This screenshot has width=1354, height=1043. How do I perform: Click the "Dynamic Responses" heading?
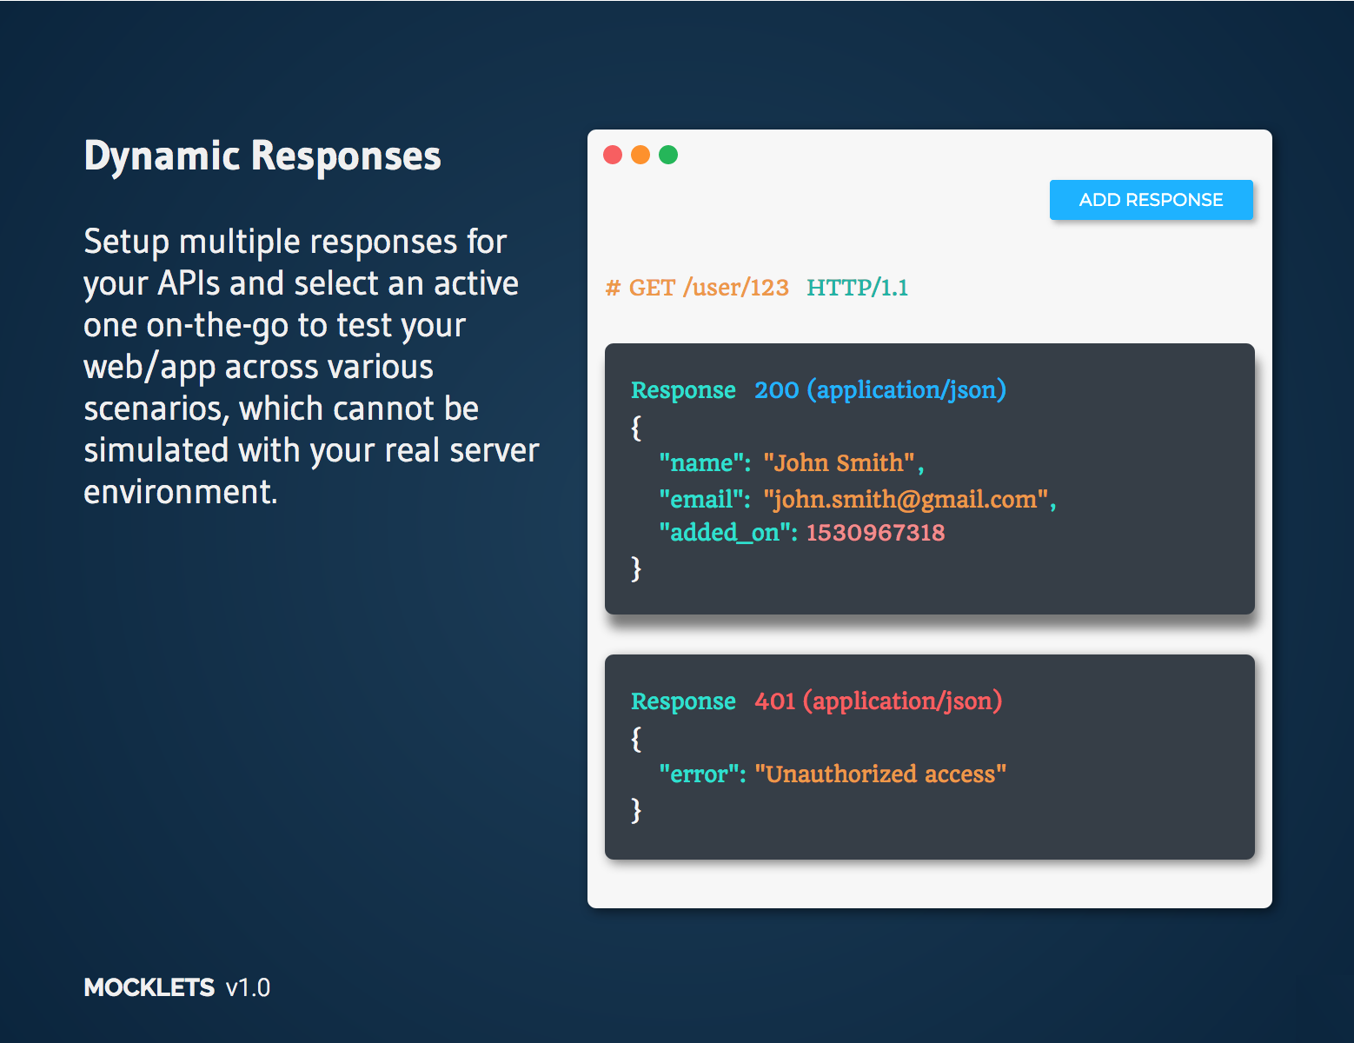(x=262, y=157)
